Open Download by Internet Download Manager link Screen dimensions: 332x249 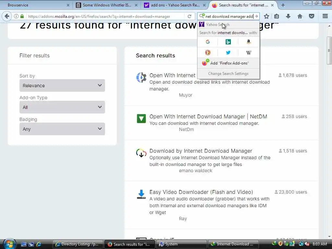[x=201, y=151]
